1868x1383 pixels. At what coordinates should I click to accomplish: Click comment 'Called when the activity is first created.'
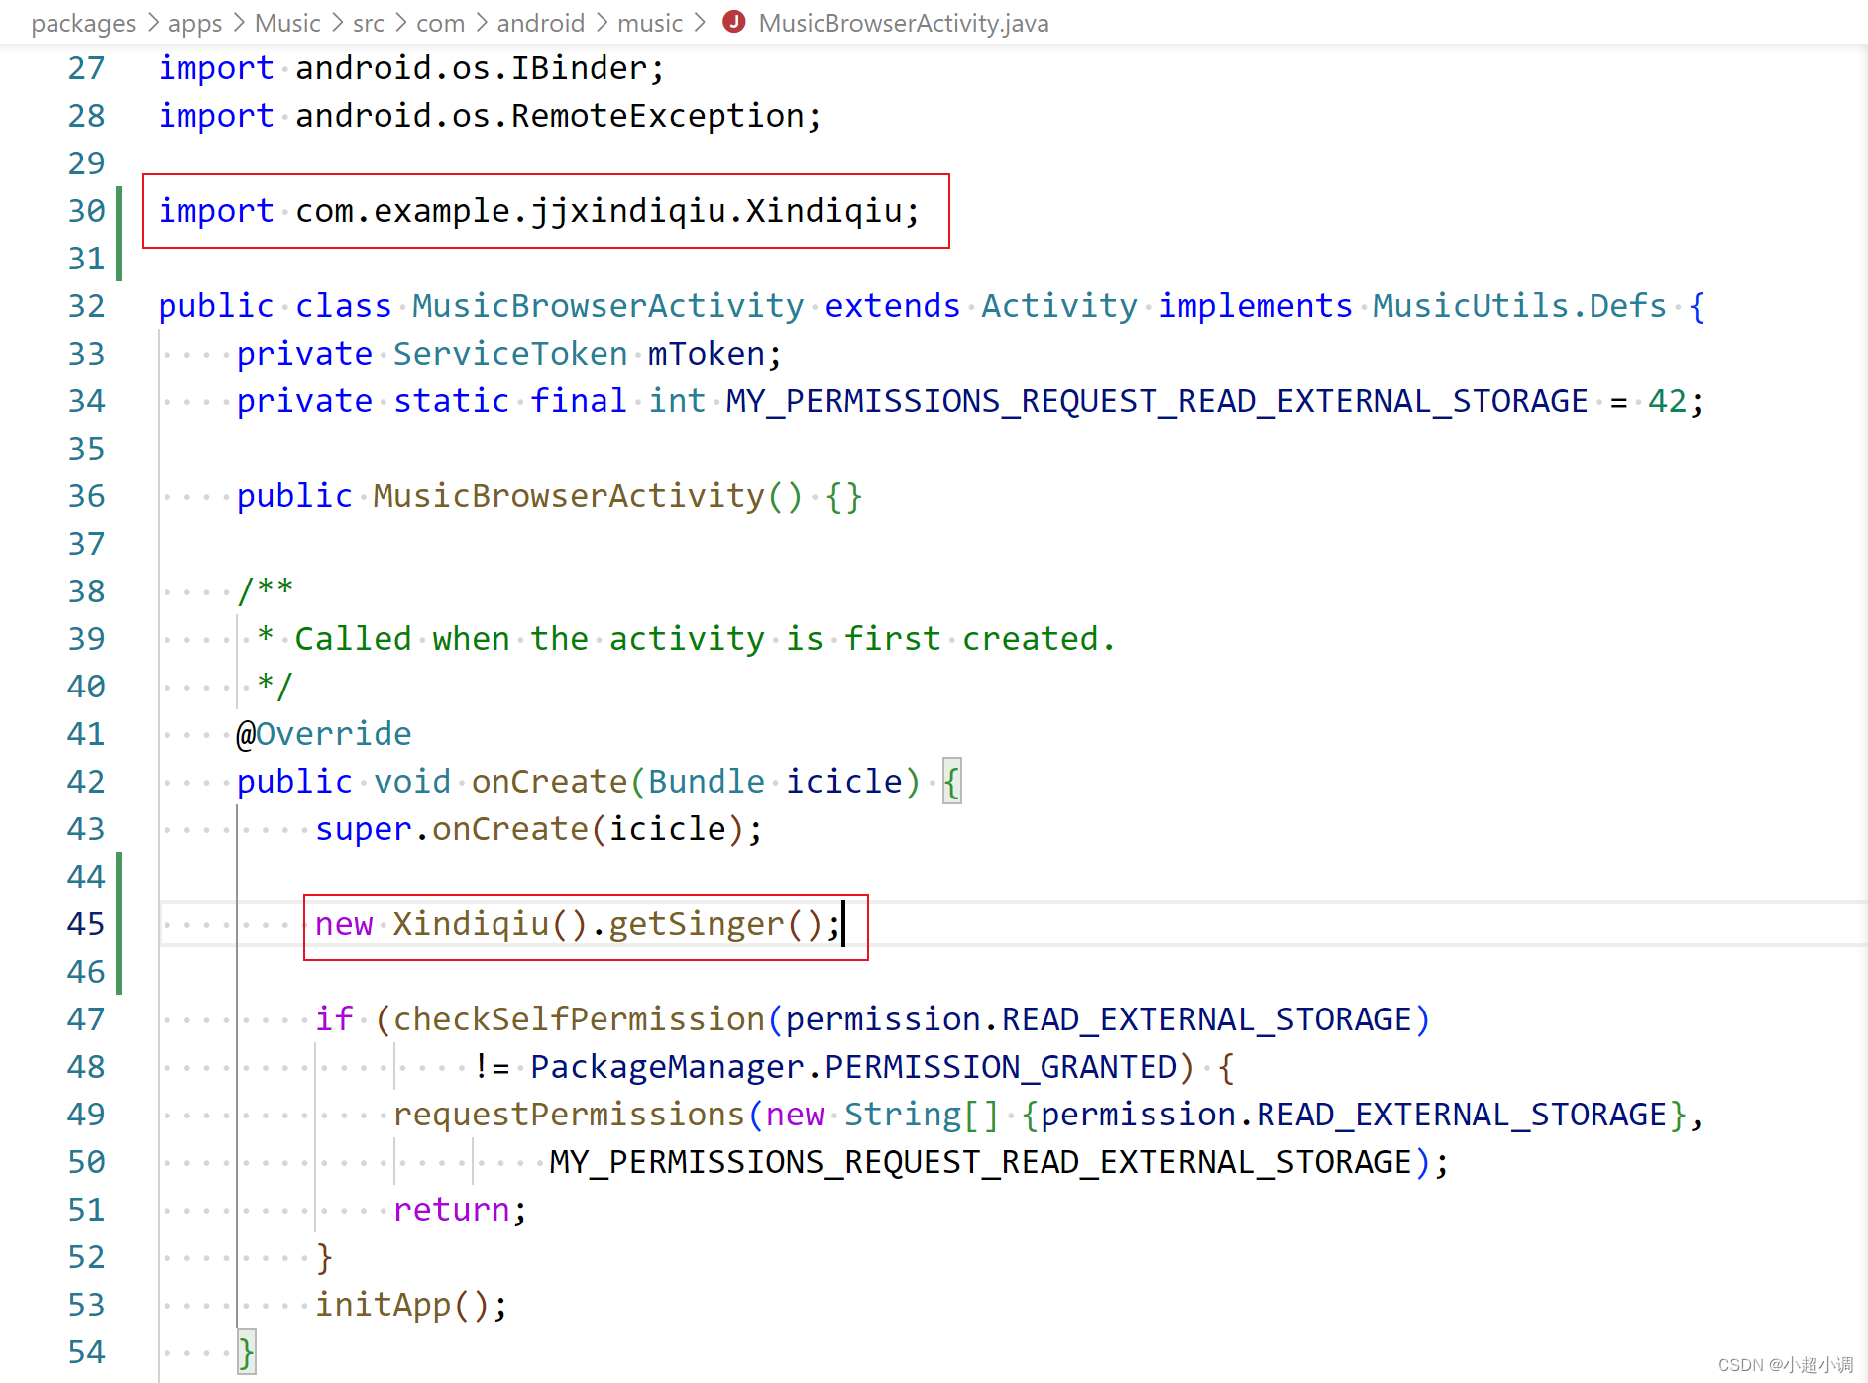706,639
